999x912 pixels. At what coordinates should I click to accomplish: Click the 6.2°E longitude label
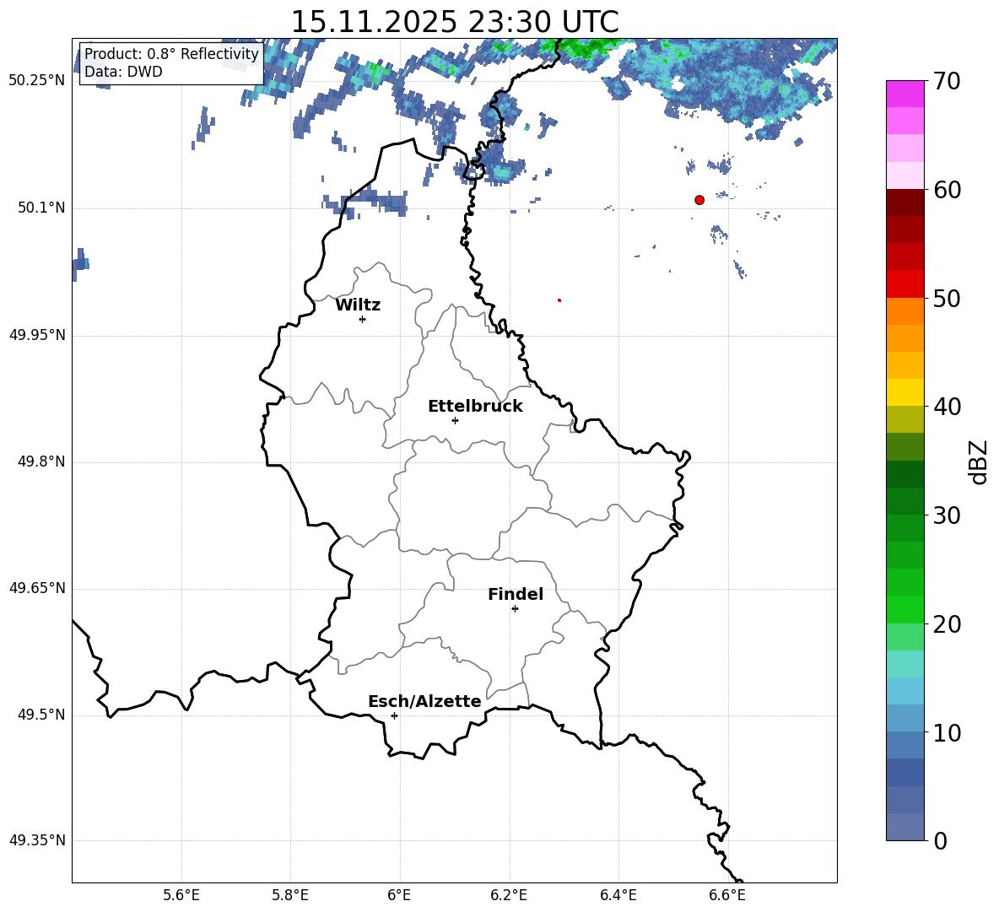tap(509, 895)
